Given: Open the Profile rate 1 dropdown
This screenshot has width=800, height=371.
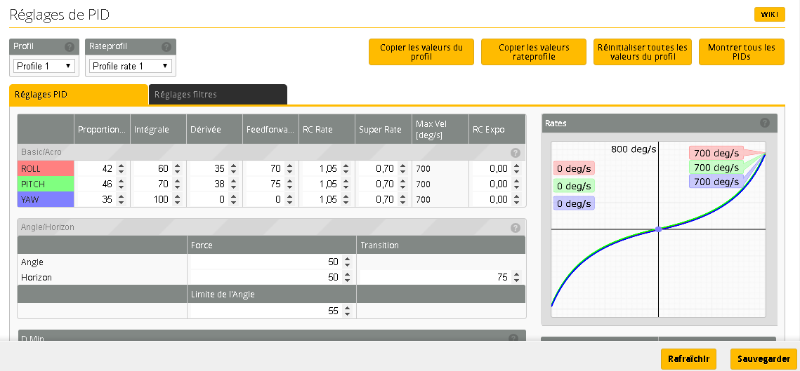Looking at the screenshot, I should coord(131,66).
